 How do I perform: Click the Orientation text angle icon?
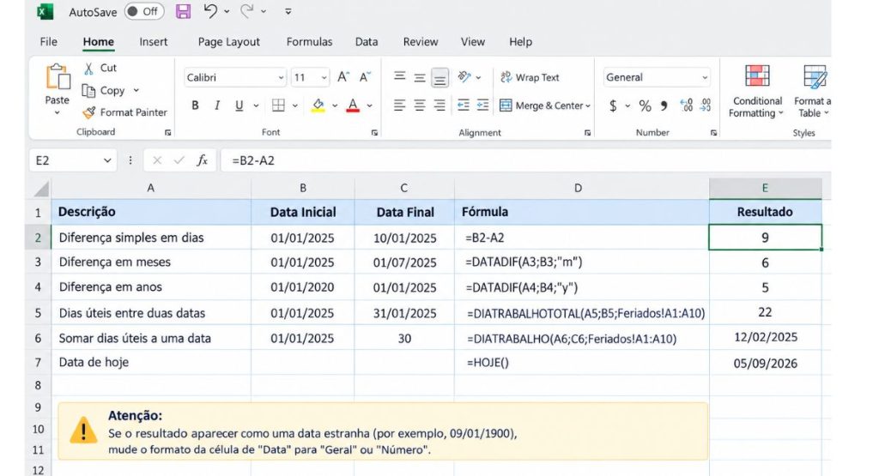(x=464, y=76)
